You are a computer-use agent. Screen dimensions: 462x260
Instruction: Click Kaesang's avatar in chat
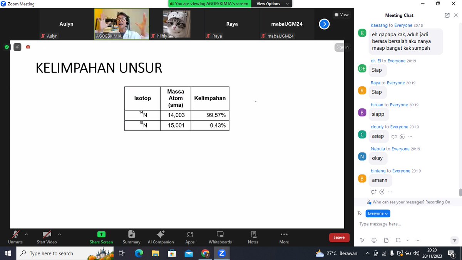362,33
